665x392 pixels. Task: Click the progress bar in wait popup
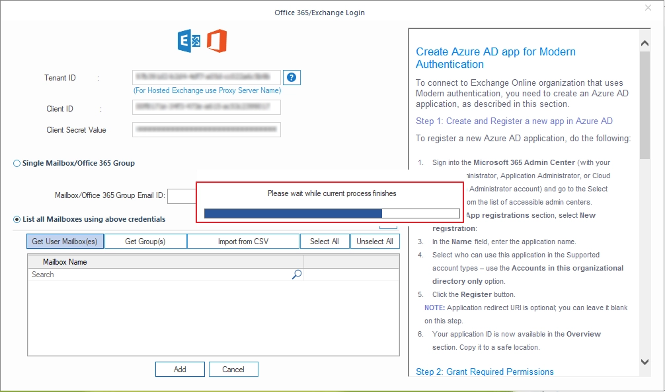332,213
